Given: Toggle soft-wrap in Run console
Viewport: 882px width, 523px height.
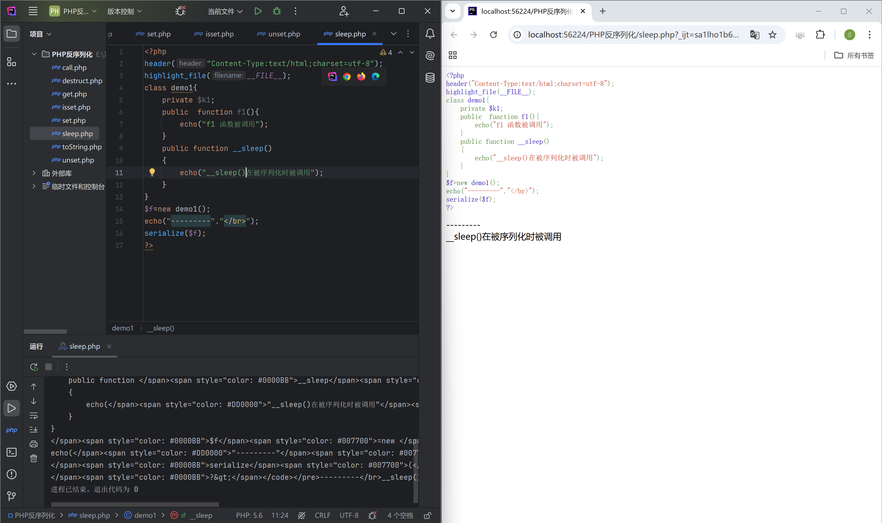Looking at the screenshot, I should pos(34,416).
